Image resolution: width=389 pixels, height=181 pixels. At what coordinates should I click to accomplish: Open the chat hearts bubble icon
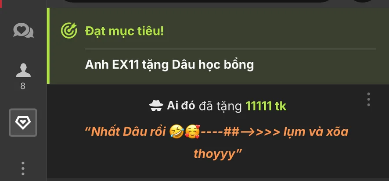click(x=23, y=30)
